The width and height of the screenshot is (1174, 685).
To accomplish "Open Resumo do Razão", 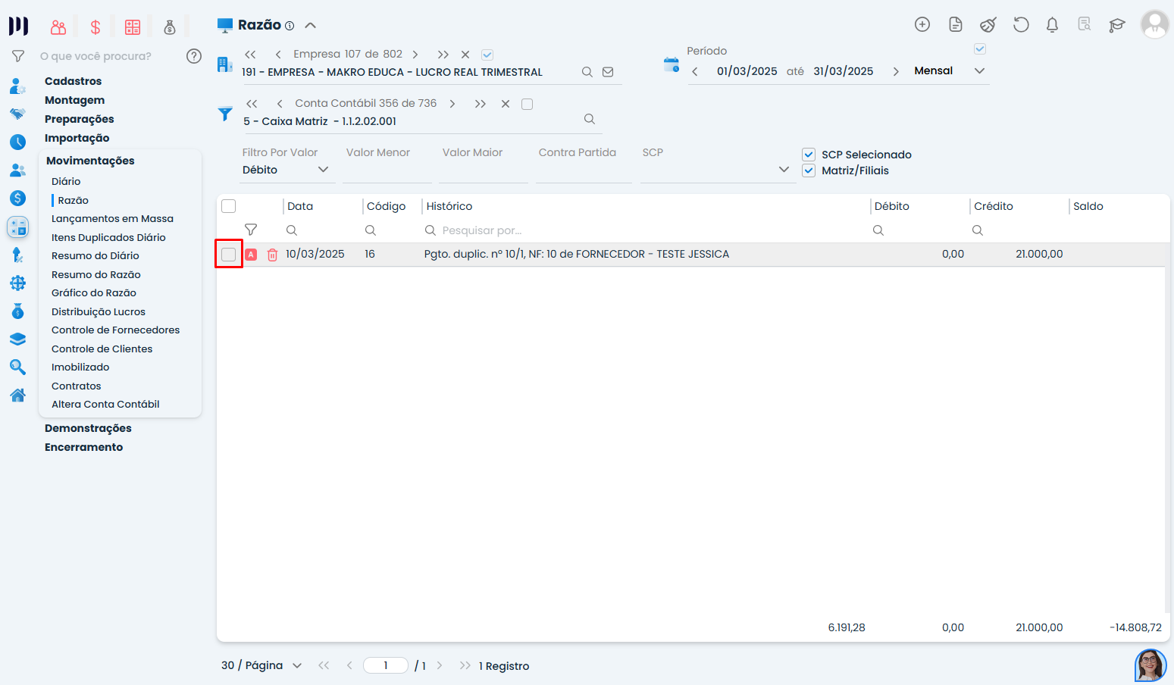I will 96,274.
